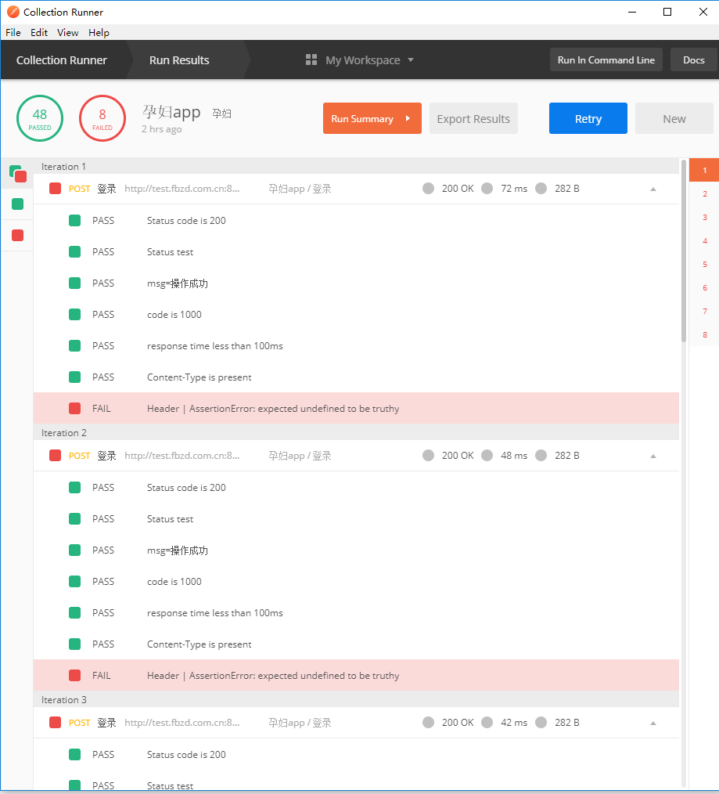Click green square of Iteration 2 'Content-Type is present'
The height and width of the screenshot is (794, 719).
tap(75, 644)
